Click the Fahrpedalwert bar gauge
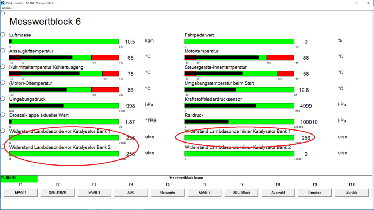374x210 pixels. [x=240, y=42]
